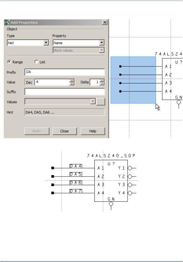Click the Help button

click(93, 131)
